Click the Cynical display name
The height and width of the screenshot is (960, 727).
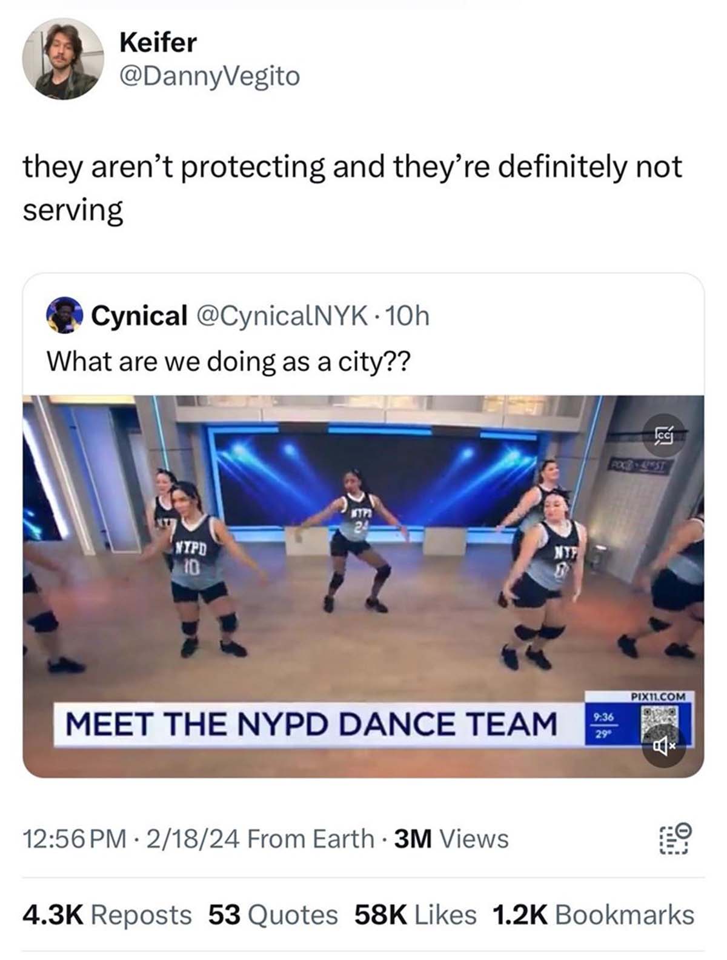pos(139,315)
